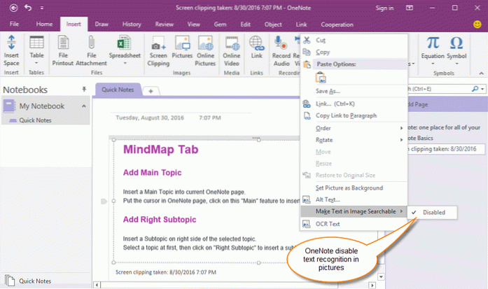Screen dimensions: 488x289
Task: Switch to the History tab
Action: 132,24
